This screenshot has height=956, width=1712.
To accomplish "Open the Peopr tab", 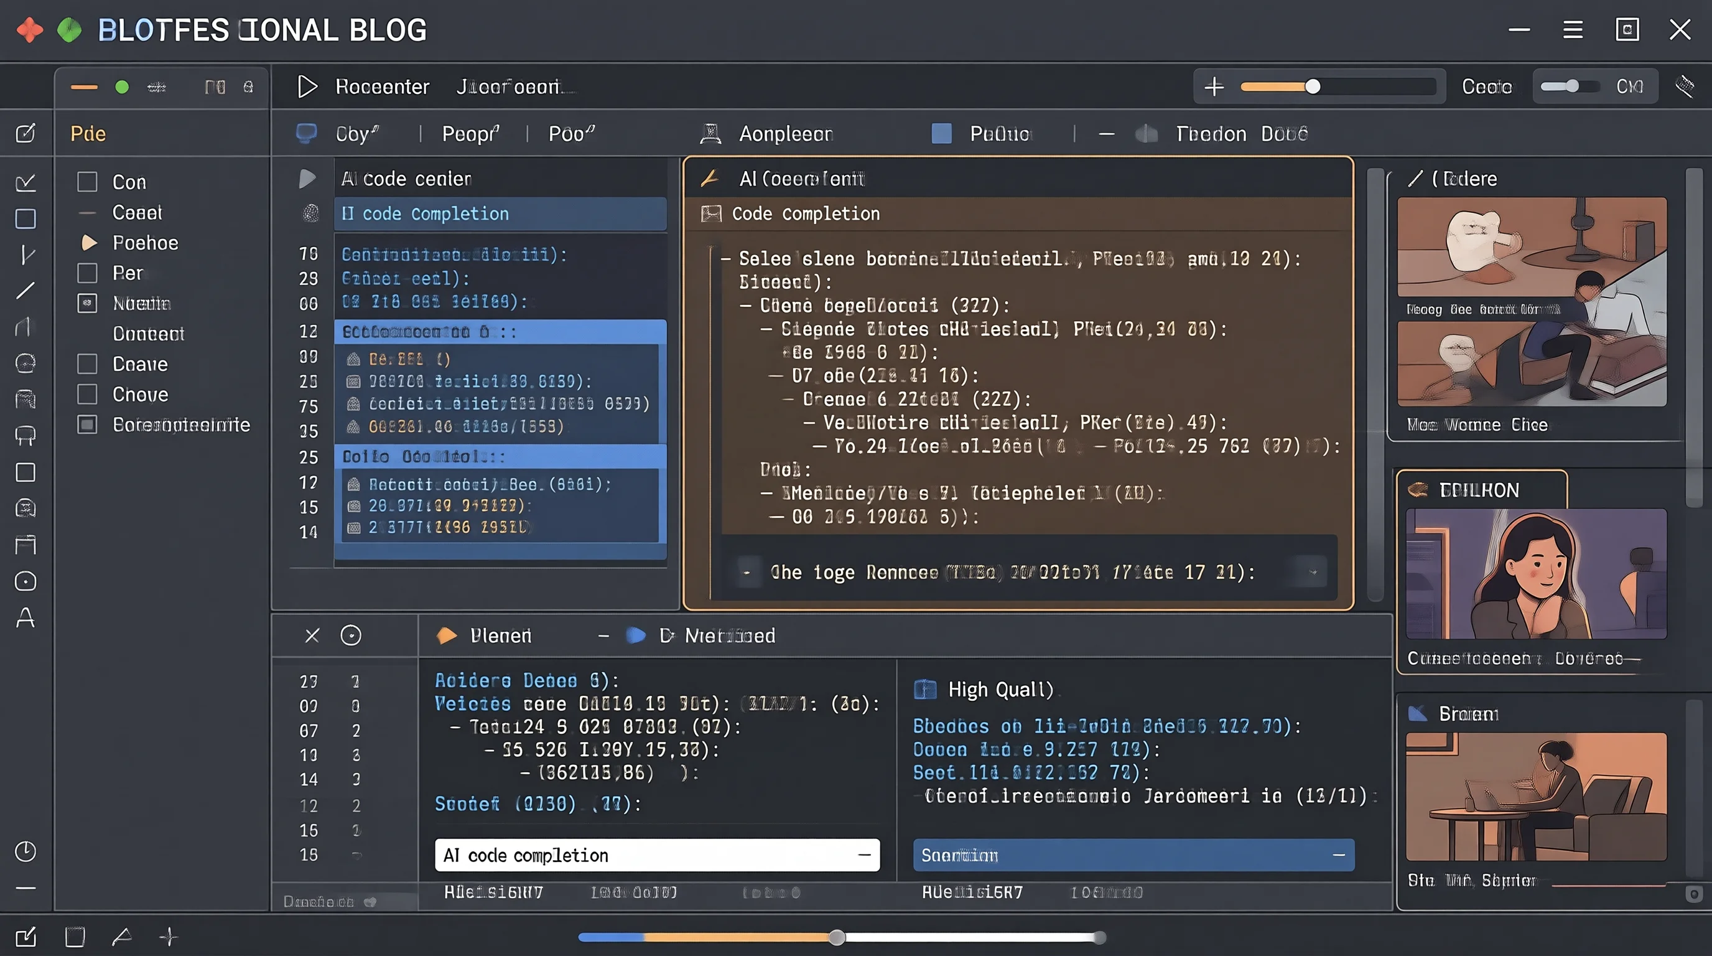I will tap(470, 134).
